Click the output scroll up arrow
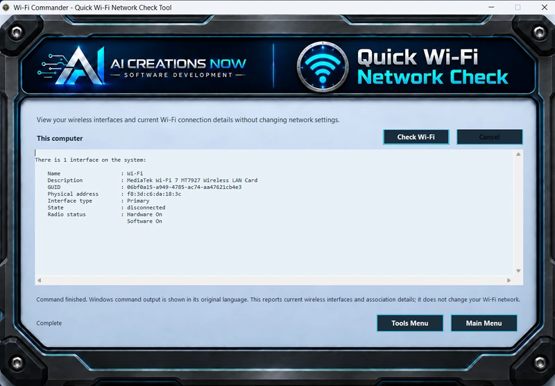 [518, 154]
